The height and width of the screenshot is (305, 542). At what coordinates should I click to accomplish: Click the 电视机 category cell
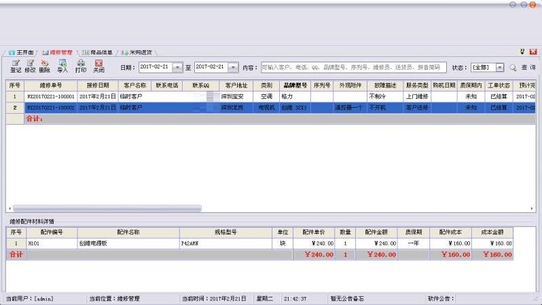(x=266, y=108)
